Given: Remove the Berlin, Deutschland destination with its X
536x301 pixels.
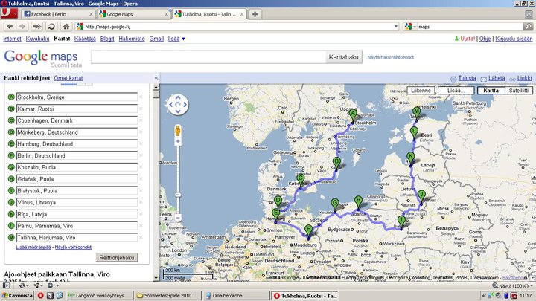Looking at the screenshot, I should click(140, 155).
